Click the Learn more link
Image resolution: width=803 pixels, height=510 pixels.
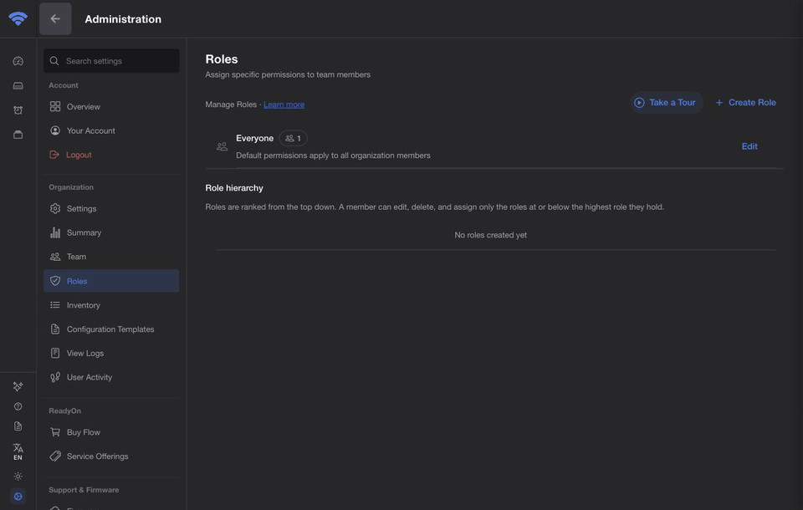(x=284, y=105)
